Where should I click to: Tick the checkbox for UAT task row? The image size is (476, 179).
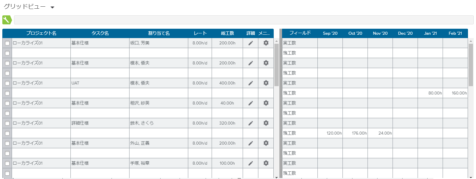7,83
